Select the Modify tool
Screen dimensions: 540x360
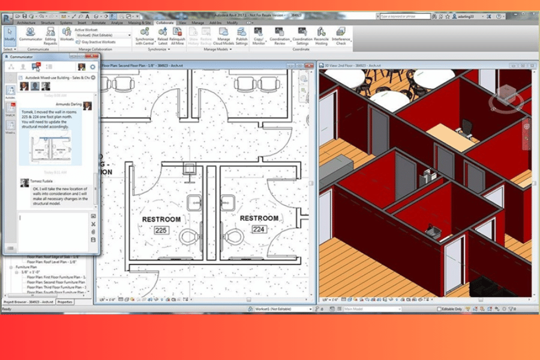(10, 34)
